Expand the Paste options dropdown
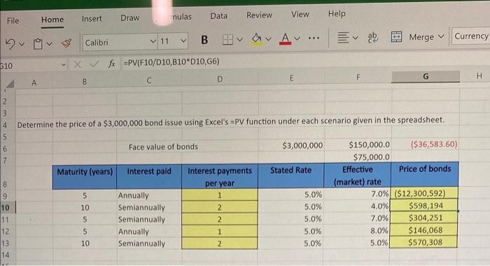This screenshot has width=490, height=266. tap(50, 43)
